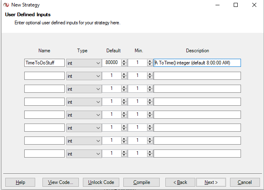Go Back to the previous page
Image resolution: width=264 pixels, height=190 pixels.
(180, 182)
